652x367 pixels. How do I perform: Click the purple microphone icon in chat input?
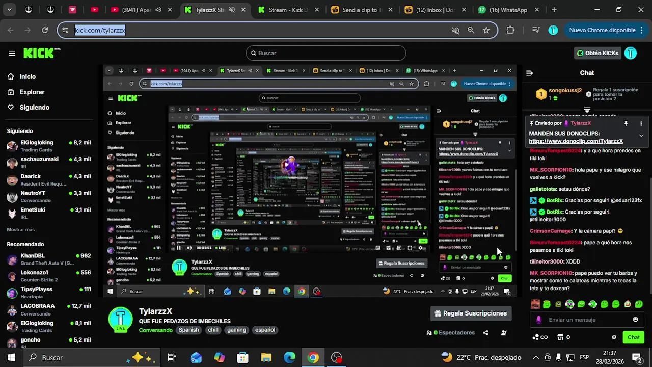(539, 320)
